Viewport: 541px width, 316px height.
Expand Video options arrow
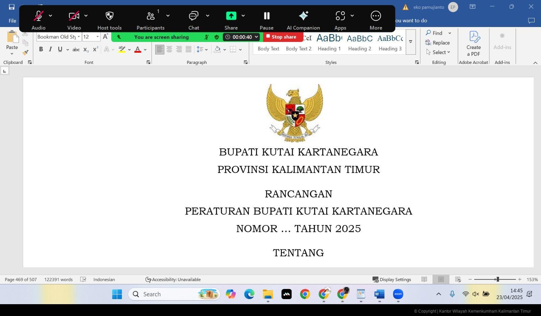[x=86, y=16]
